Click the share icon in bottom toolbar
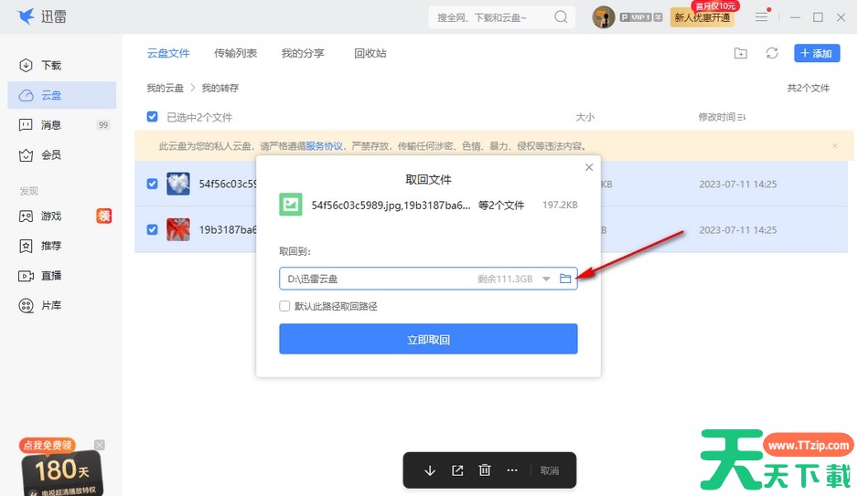The height and width of the screenshot is (496, 858). pos(457,470)
